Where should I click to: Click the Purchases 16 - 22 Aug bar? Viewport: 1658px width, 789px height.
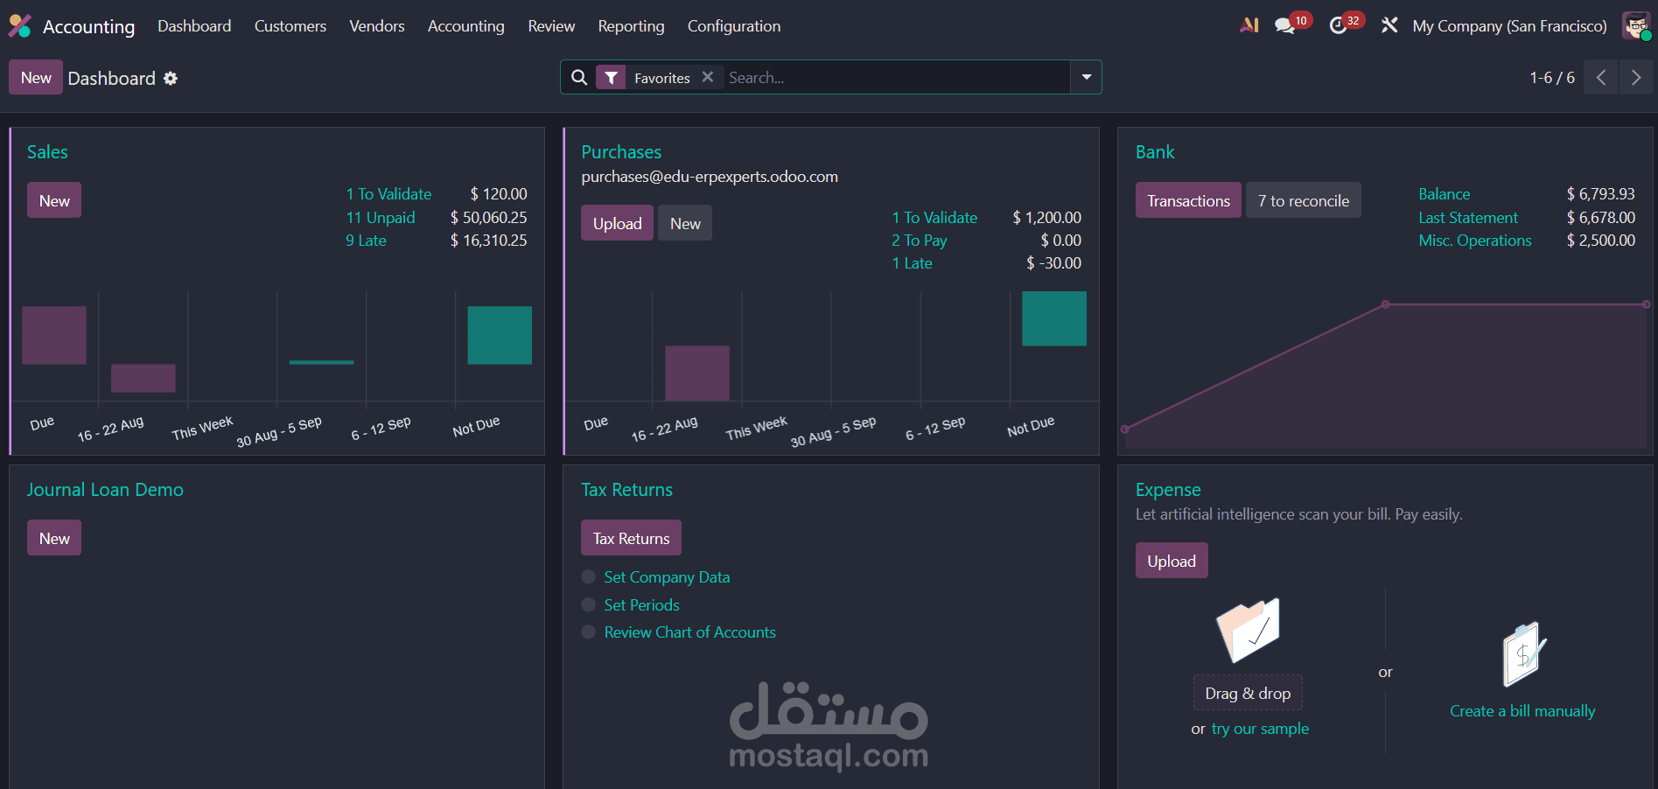point(697,374)
